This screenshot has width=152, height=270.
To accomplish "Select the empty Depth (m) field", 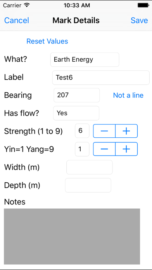I will tap(88, 185).
